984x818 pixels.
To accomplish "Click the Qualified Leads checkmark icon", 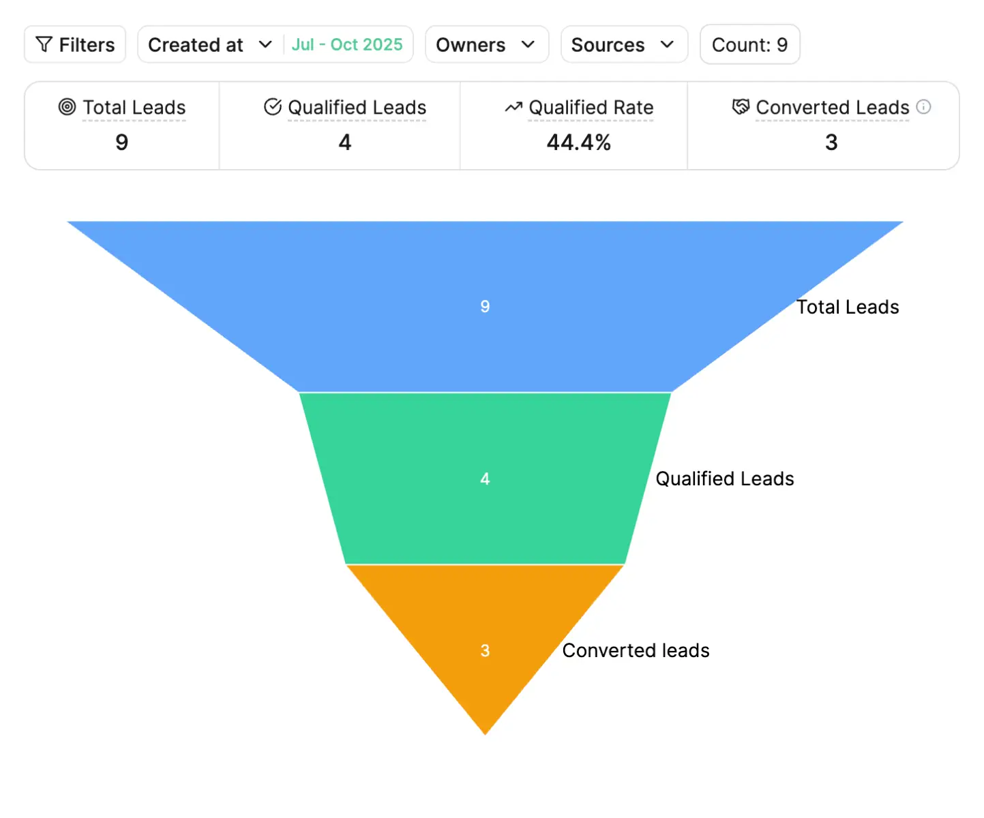I will [273, 107].
